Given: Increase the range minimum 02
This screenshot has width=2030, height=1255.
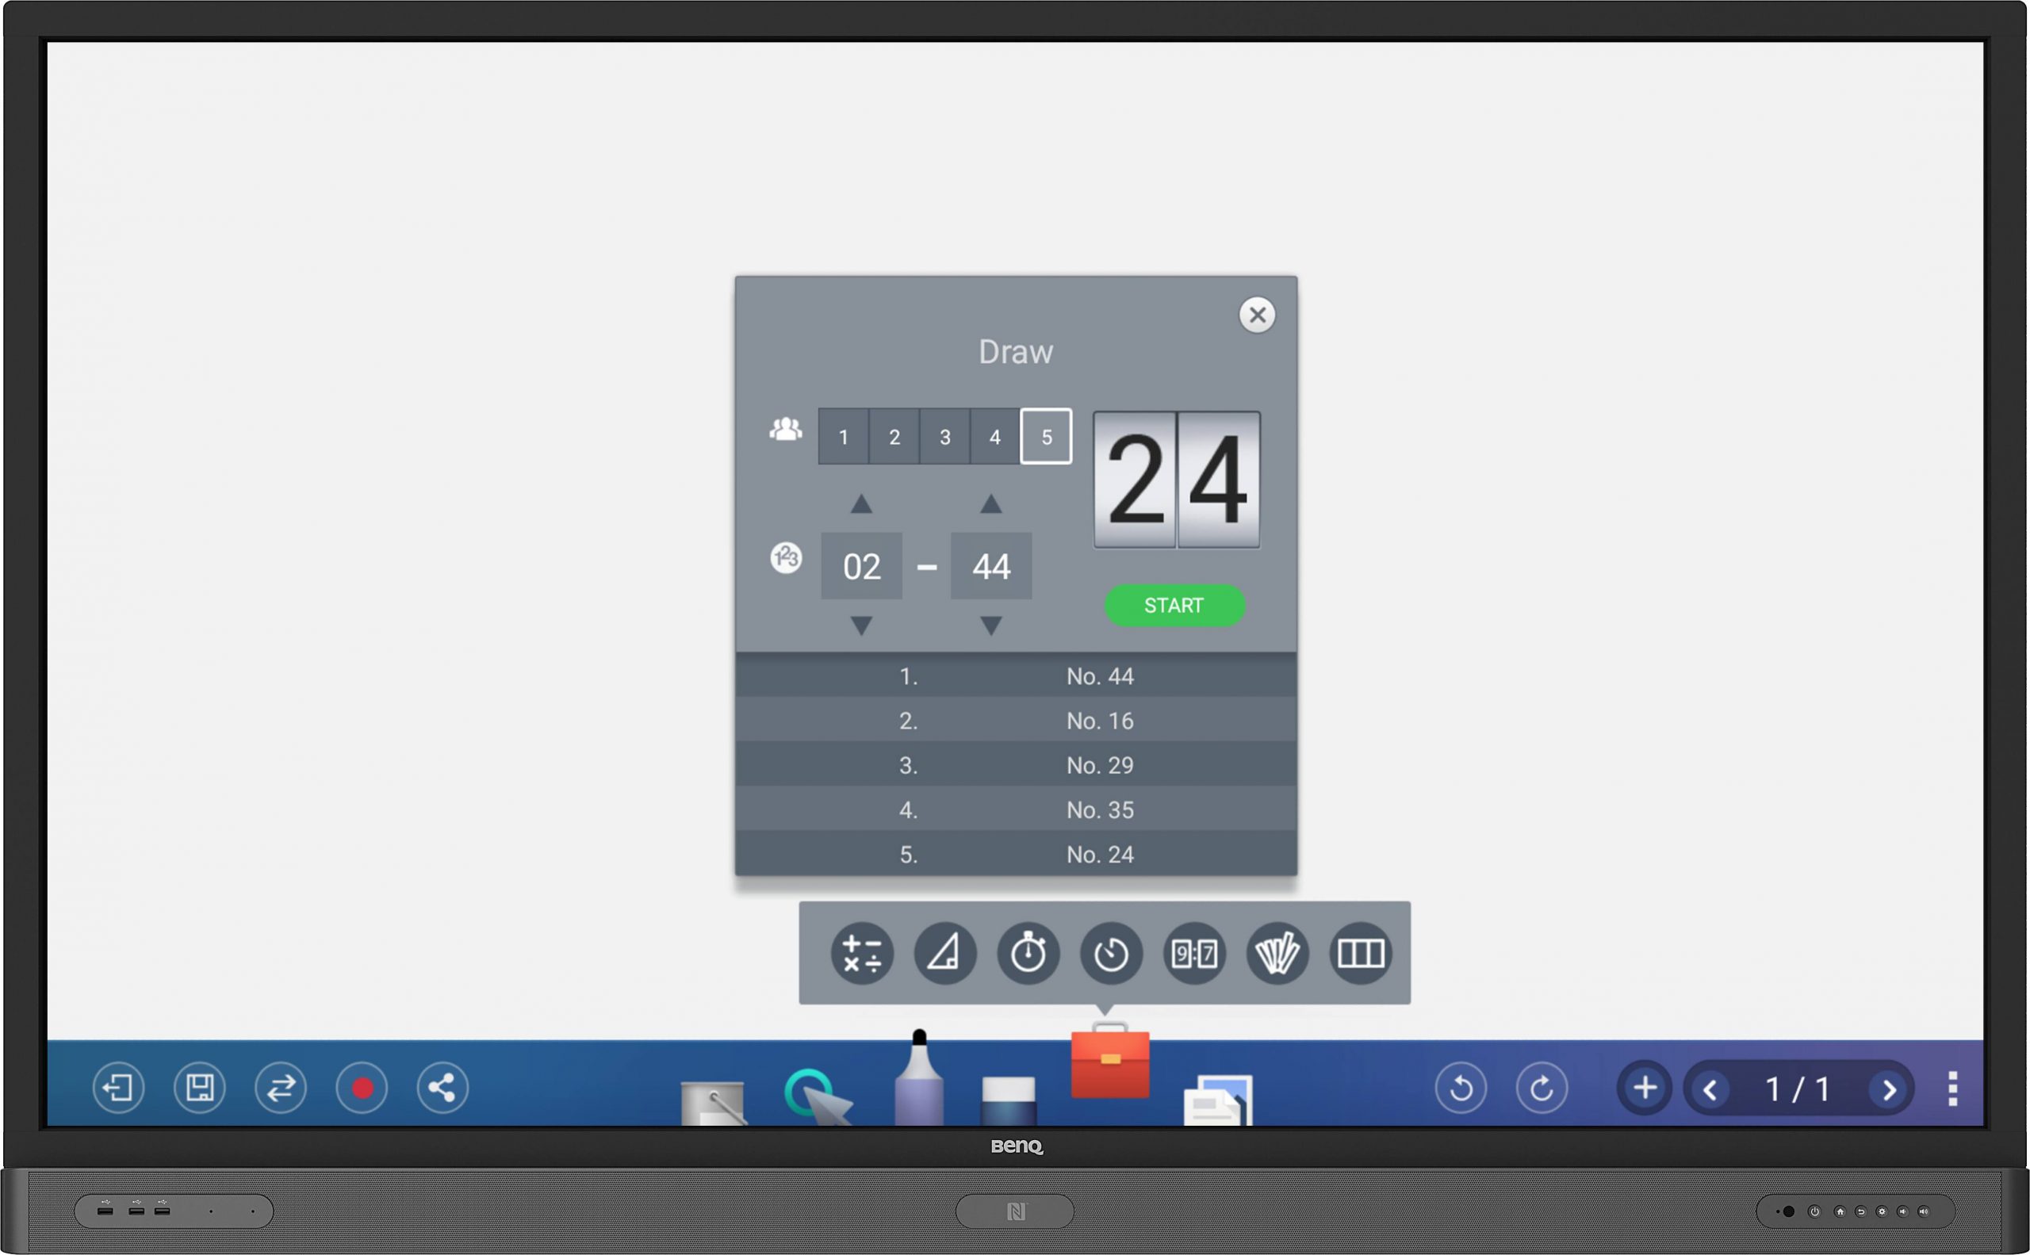Looking at the screenshot, I should tap(862, 503).
